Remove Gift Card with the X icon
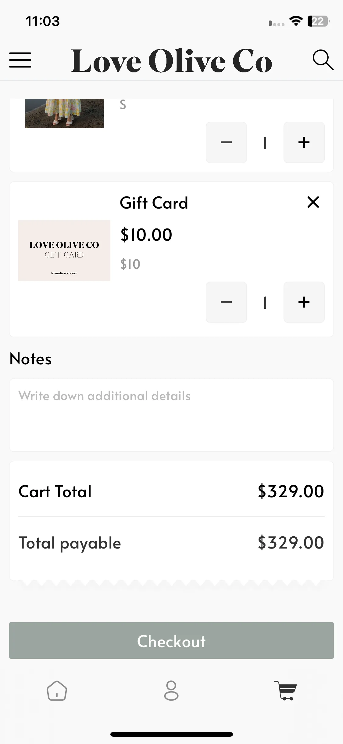Screen dimensions: 343x744 coord(313,202)
